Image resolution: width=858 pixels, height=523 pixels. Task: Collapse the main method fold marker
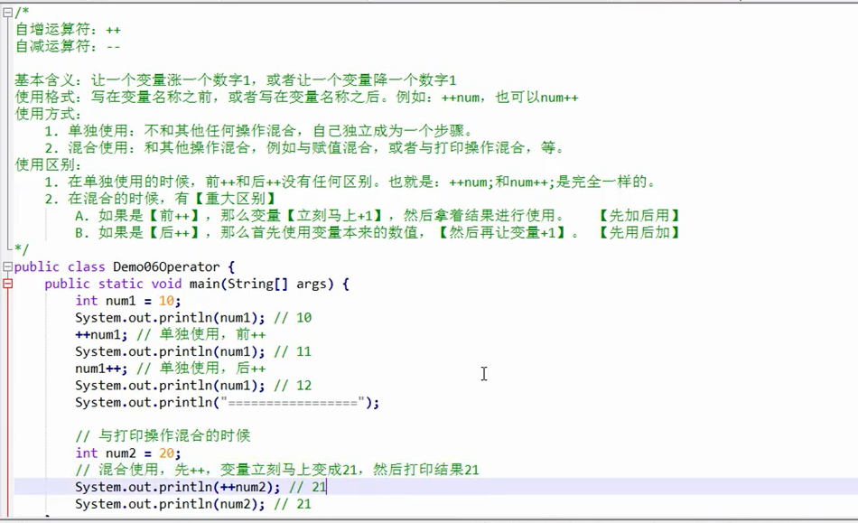point(7,284)
